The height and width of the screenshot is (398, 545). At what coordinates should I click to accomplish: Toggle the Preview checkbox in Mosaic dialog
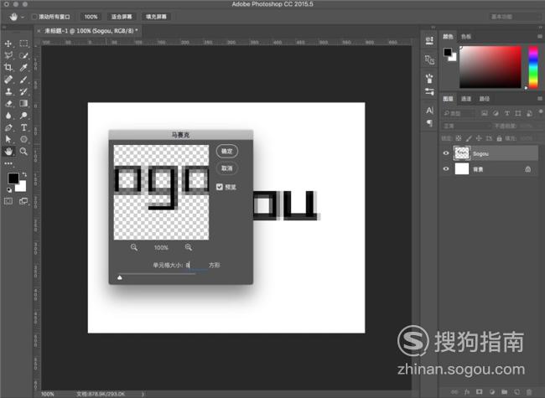220,187
